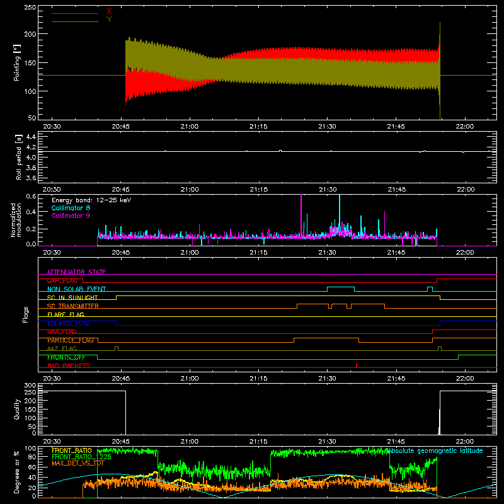
Task: Select the SAA_FLAG label
Action: 62,332
